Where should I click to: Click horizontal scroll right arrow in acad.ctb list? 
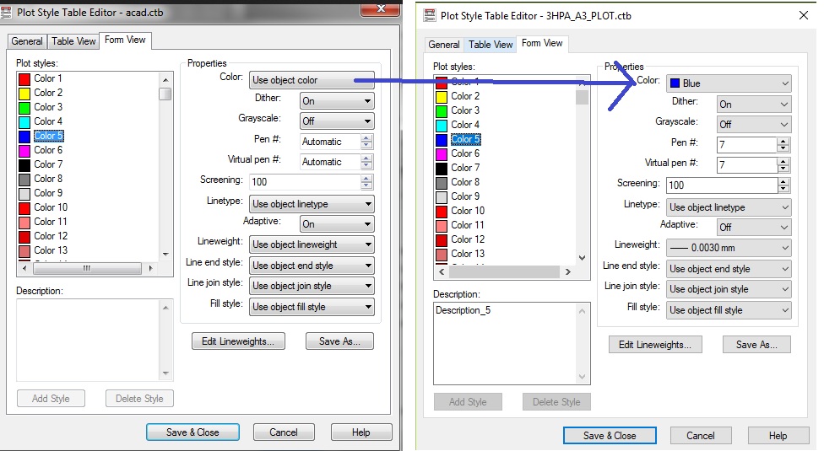(x=151, y=269)
